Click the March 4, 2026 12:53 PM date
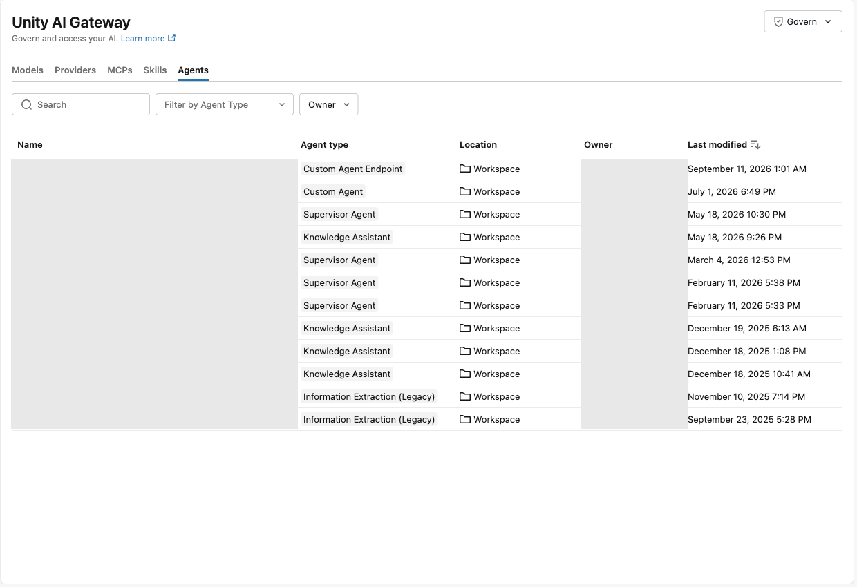The height and width of the screenshot is (587, 857). click(739, 260)
